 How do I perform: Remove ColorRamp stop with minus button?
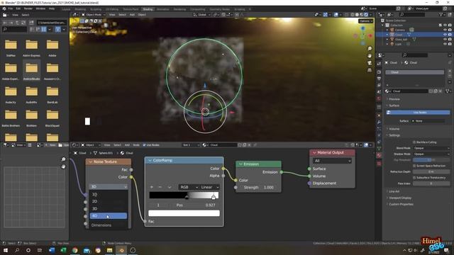[x=160, y=187]
